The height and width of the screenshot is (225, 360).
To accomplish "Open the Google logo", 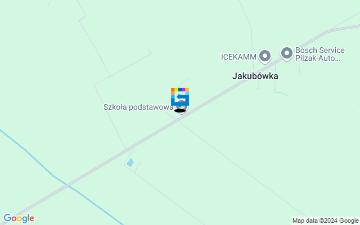I will point(19,218).
